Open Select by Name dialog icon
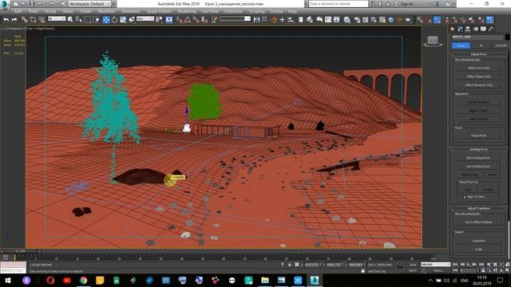This screenshot has height=287, width=511. pos(79,20)
